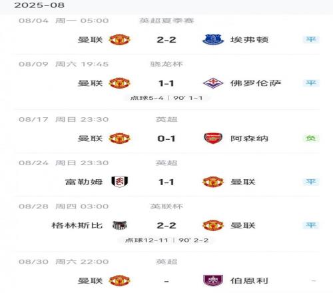
Task: Click the Burnley club crest
Action: point(213,280)
